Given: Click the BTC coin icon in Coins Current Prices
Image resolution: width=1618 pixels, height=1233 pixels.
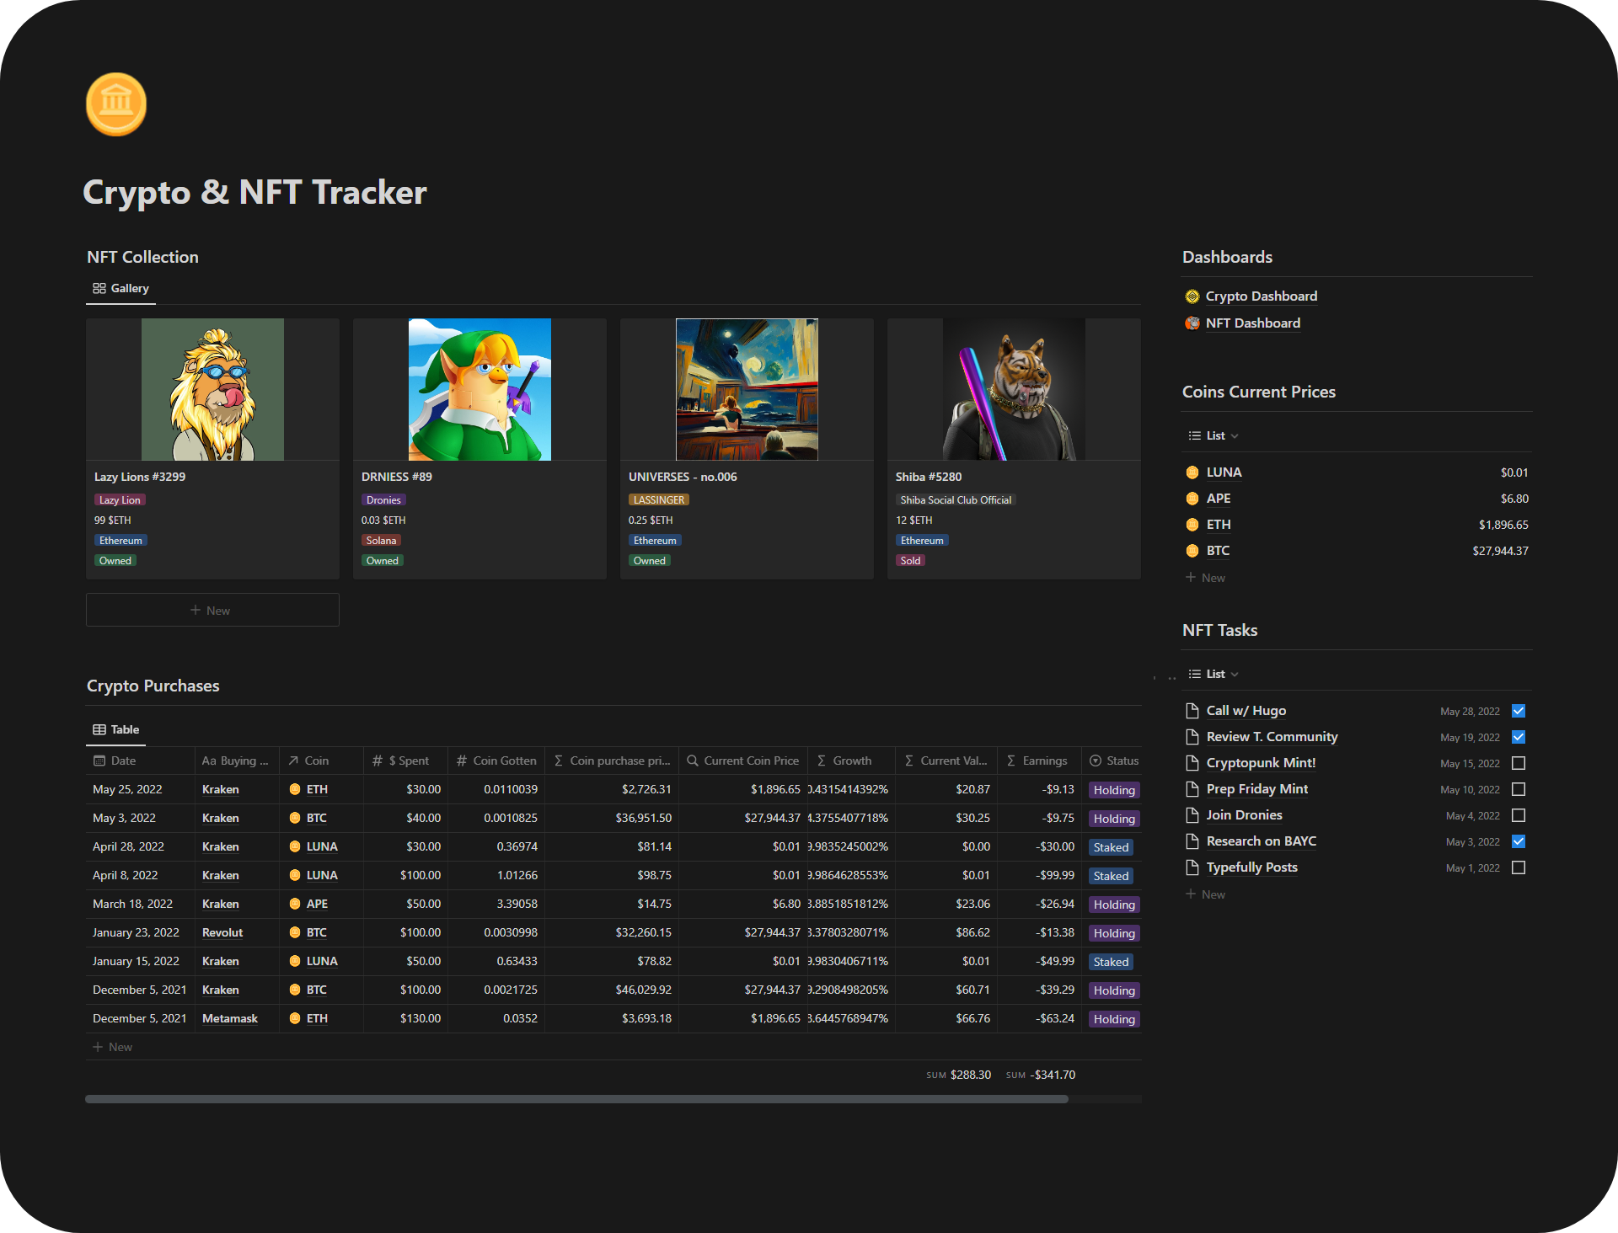Looking at the screenshot, I should (1192, 551).
